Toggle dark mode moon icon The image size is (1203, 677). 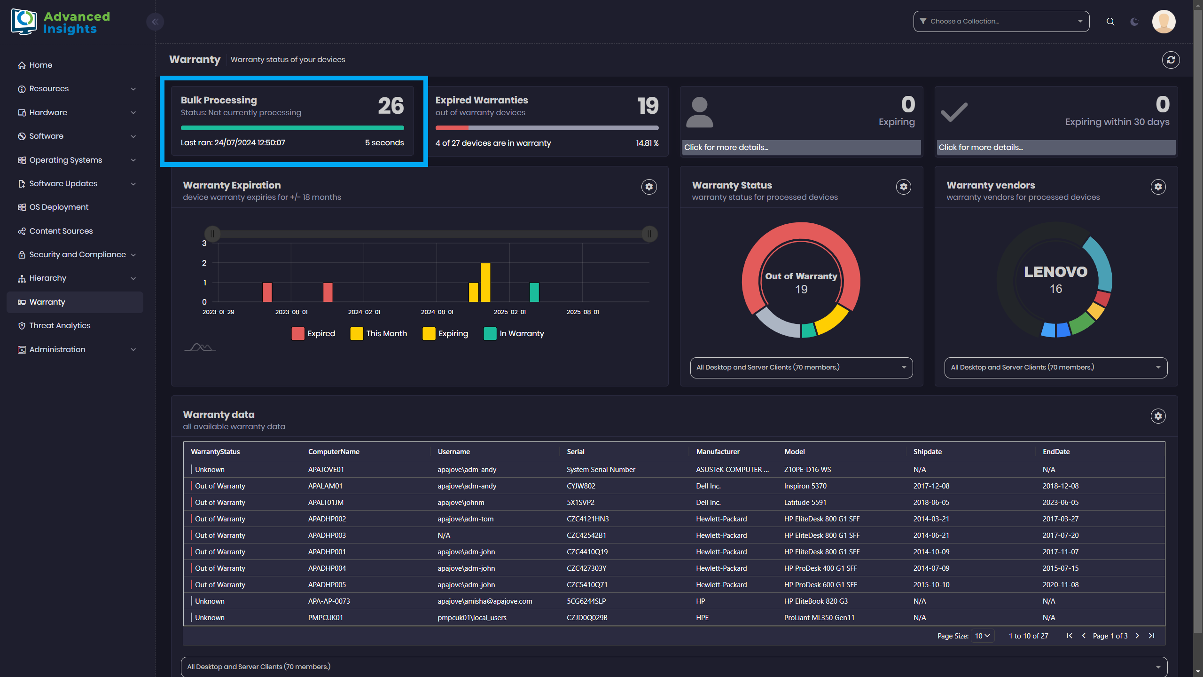(x=1134, y=22)
